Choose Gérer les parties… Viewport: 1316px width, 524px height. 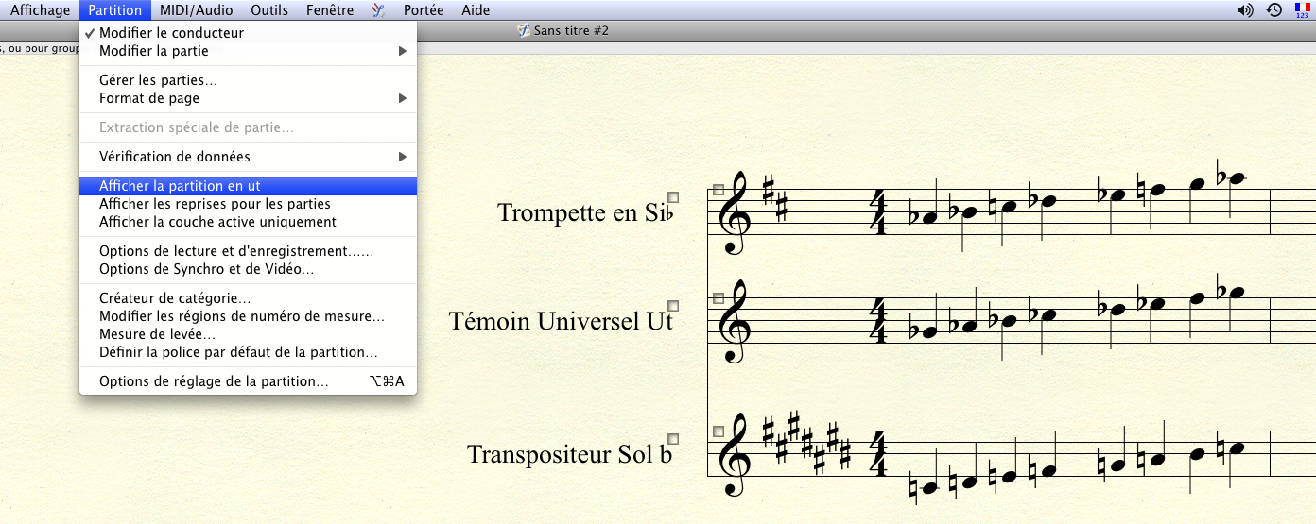(248, 80)
